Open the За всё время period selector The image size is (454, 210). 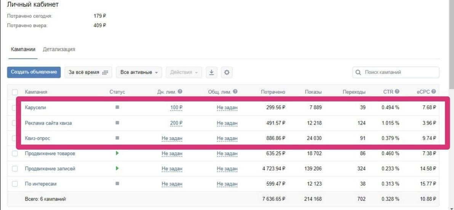[88, 73]
